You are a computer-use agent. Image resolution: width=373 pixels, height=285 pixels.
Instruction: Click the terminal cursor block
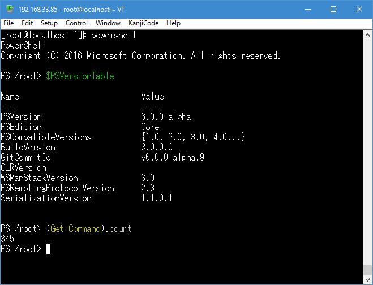pos(48,249)
